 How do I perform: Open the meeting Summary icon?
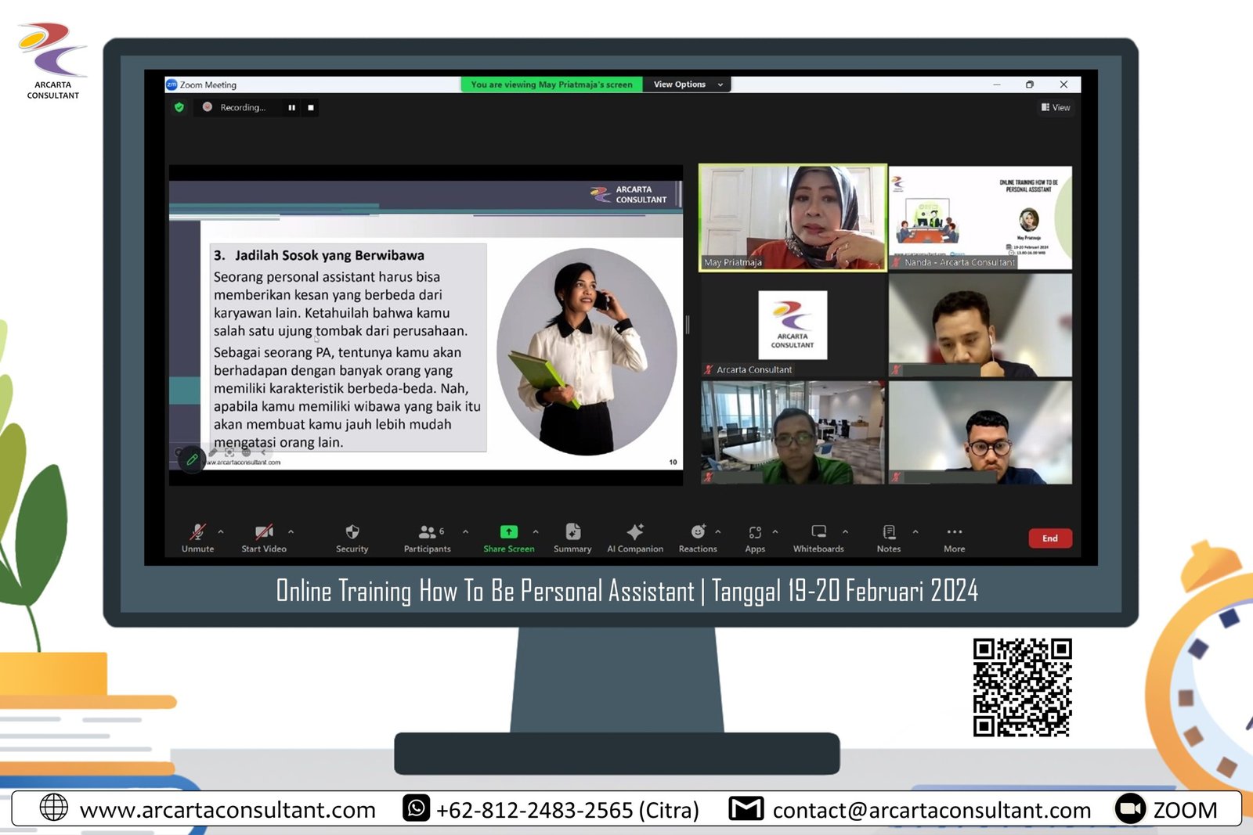(572, 533)
